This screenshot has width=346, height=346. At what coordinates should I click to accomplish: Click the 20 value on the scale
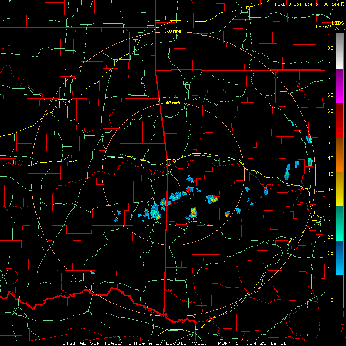coord(330,237)
